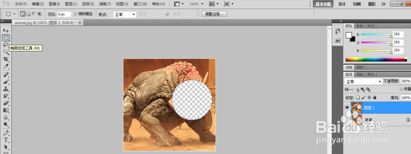
Task: Switch to the 路径 paths tab
Action: coord(371,74)
